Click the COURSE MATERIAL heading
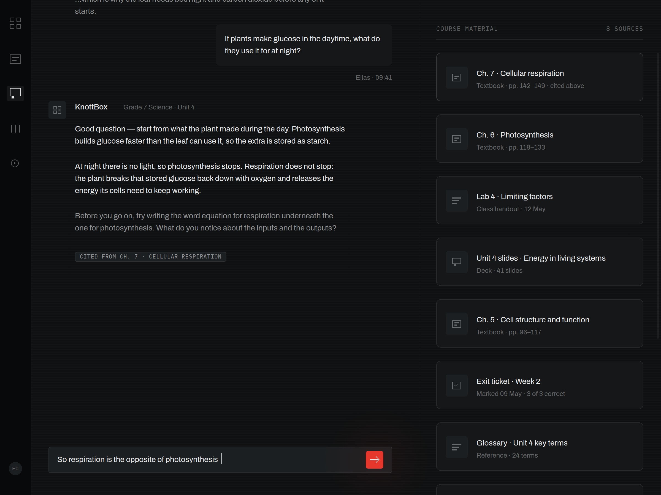 pos(467,29)
